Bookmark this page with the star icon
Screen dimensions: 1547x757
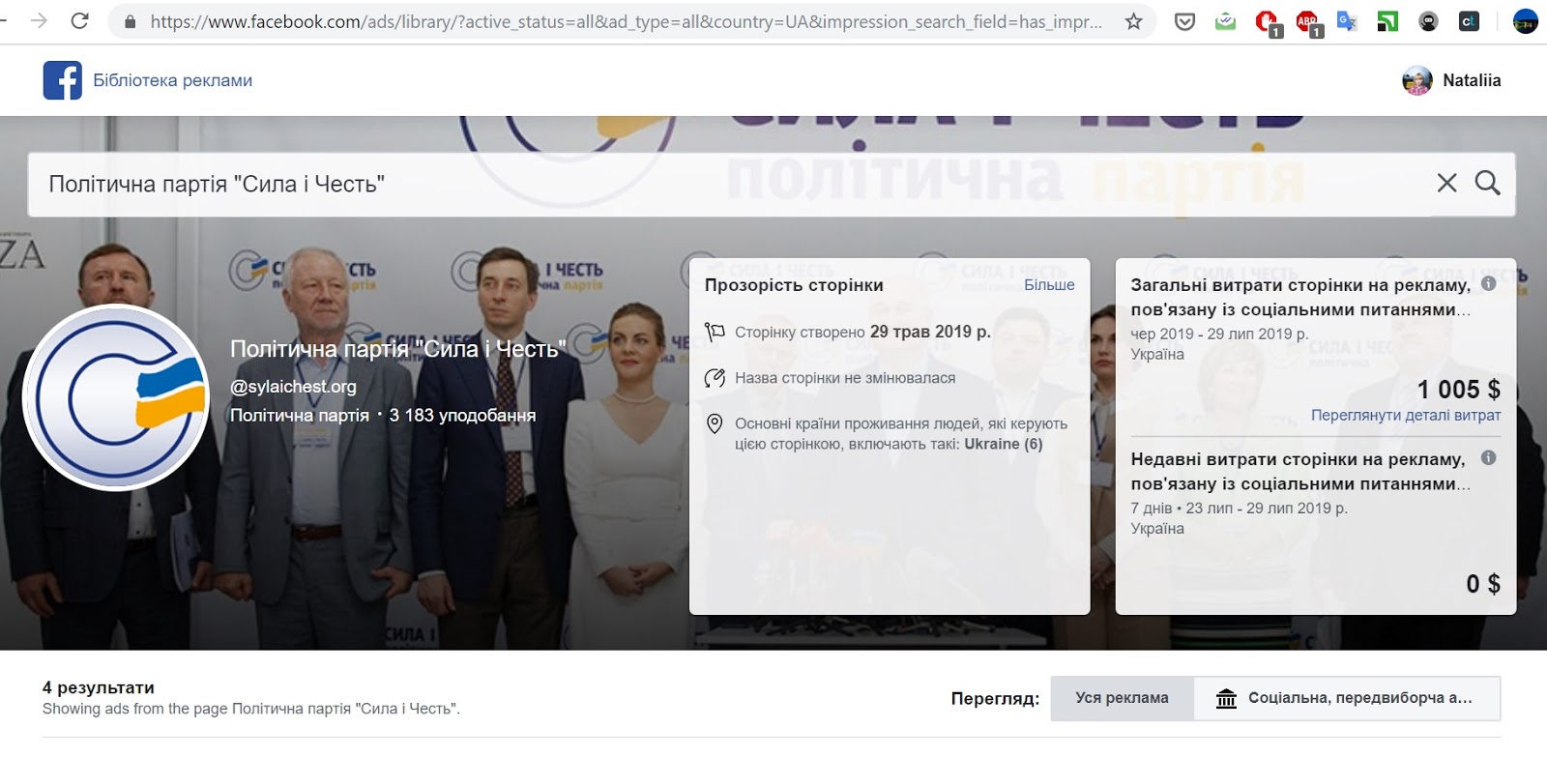(x=1133, y=21)
